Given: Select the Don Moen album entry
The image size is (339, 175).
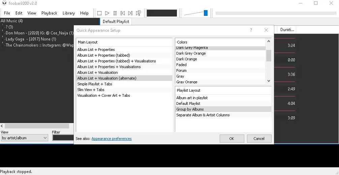Looking at the screenshot, I should pos(40,33).
